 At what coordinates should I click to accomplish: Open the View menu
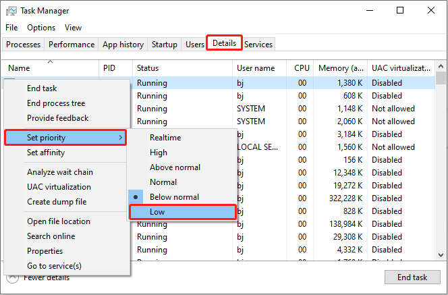(x=73, y=28)
